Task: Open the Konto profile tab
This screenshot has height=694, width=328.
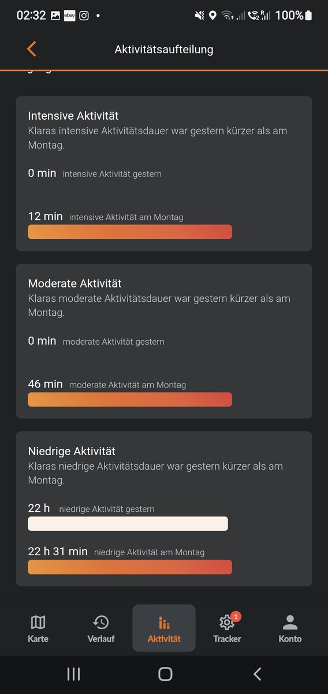Action: (x=290, y=629)
